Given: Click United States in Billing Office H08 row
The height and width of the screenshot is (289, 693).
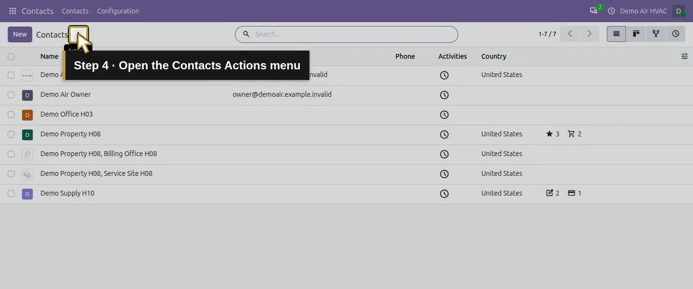Looking at the screenshot, I should tap(501, 154).
